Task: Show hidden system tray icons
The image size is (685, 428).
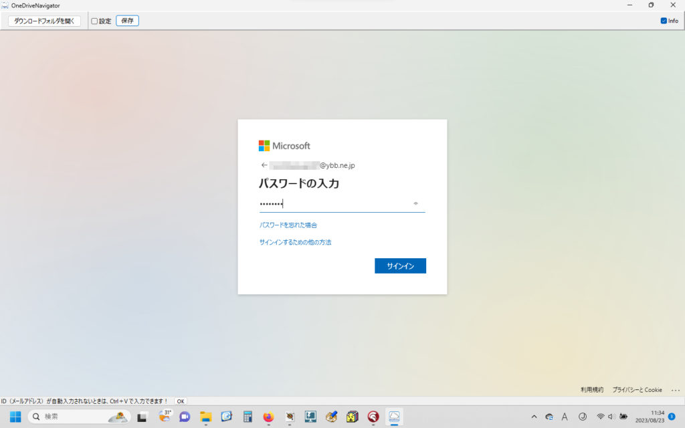Action: (534, 417)
